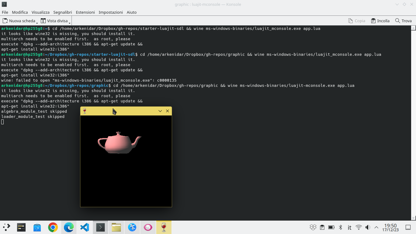
Task: Launch Google Chrome from the taskbar
Action: coord(53,227)
